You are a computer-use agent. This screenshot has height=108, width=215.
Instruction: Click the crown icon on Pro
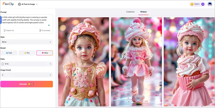coord(25,53)
